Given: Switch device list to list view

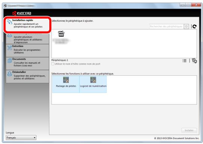Looking at the screenshot, I should pos(184,61).
